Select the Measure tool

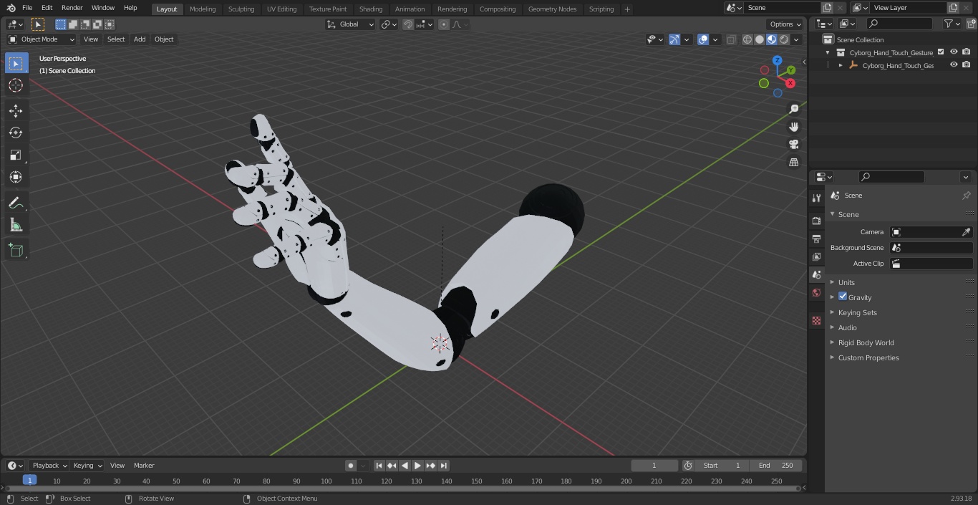tap(16, 225)
